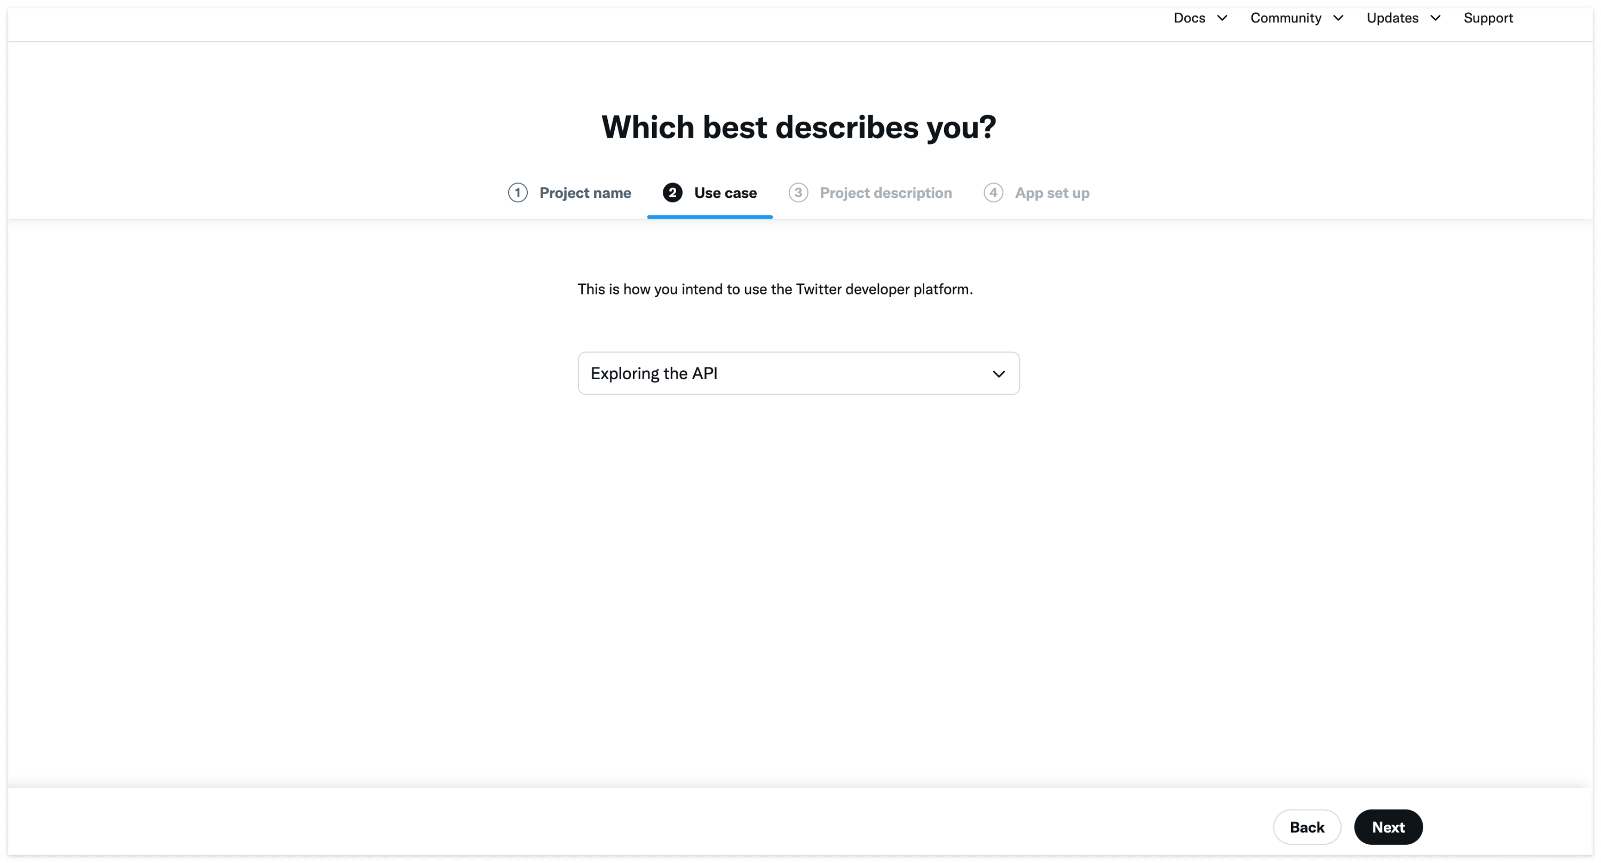This screenshot has height=863, width=1601.
Task: Click the chevron next to Updates
Action: coord(1435,18)
